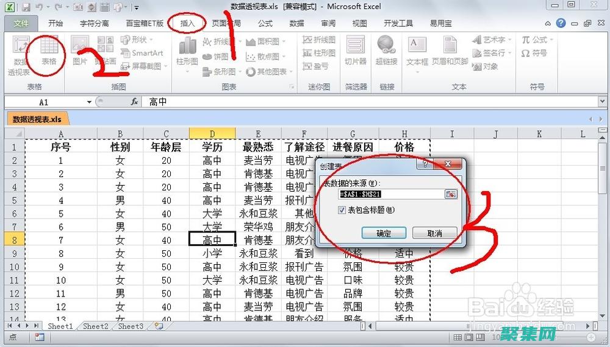
Task: Expand the Name Box dropdown arrow
Action: [89, 102]
